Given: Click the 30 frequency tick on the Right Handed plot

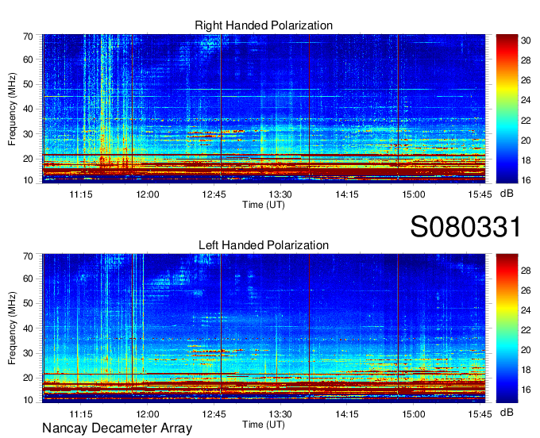Looking at the screenshot, I should (28, 134).
